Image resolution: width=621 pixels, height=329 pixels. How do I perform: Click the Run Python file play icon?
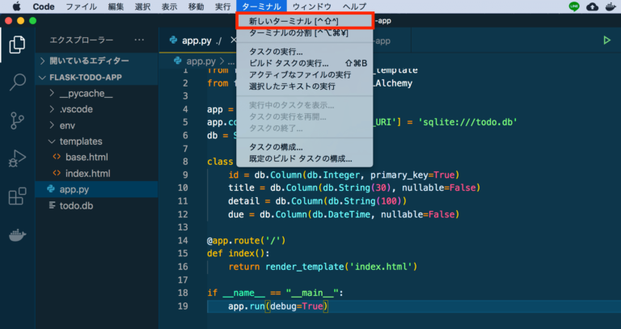(x=606, y=40)
